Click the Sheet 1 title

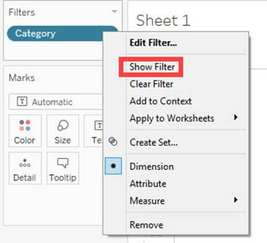(x=163, y=21)
